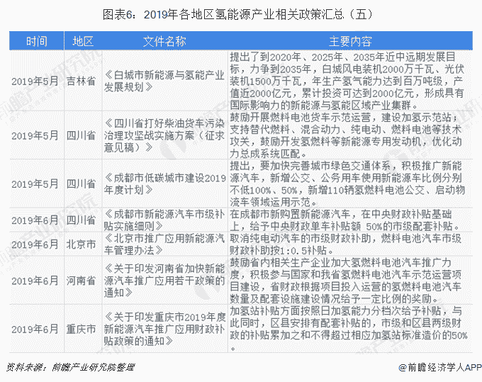Click content starting '提出了到2020年、2025年、2035年'
Screen dimensions: 482x382
(x=347, y=81)
